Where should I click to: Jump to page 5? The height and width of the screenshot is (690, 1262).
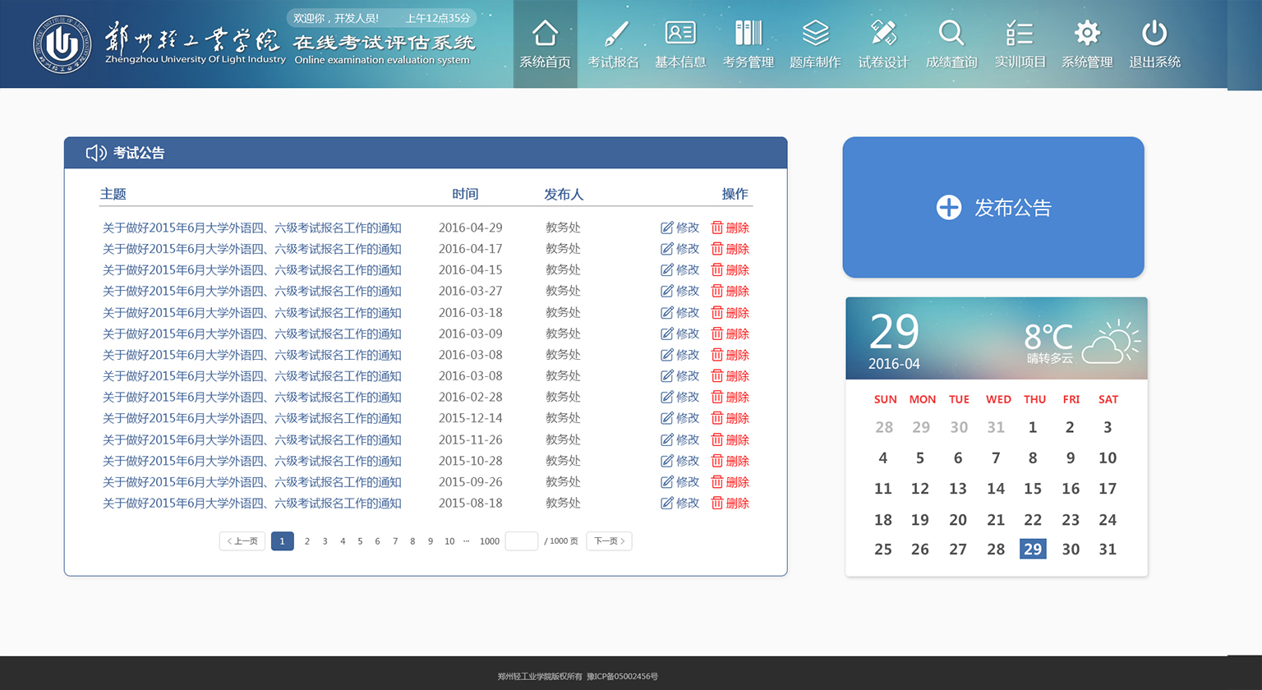tap(360, 541)
